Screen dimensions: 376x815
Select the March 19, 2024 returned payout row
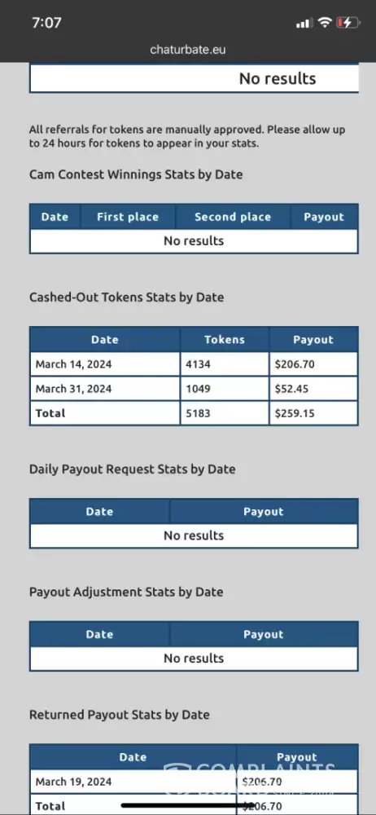[x=194, y=782]
